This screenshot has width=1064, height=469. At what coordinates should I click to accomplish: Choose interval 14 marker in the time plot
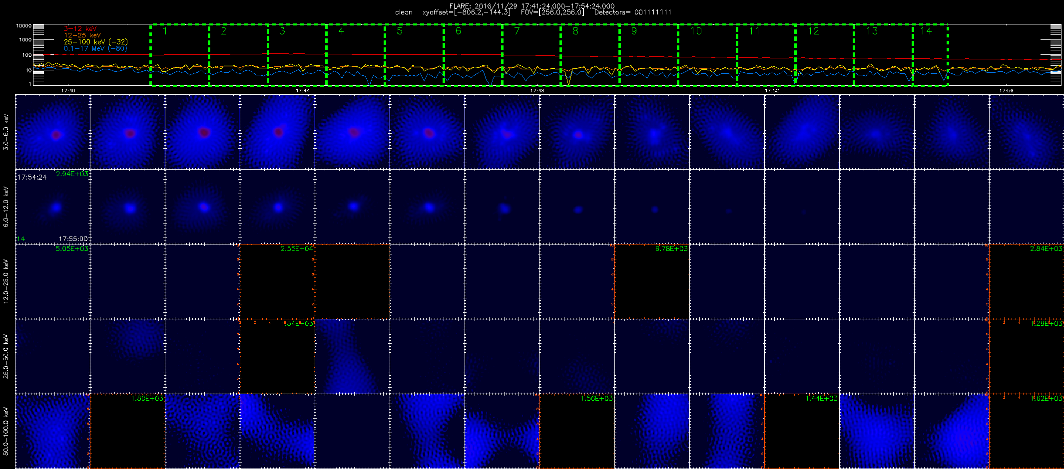pyautogui.click(x=926, y=31)
